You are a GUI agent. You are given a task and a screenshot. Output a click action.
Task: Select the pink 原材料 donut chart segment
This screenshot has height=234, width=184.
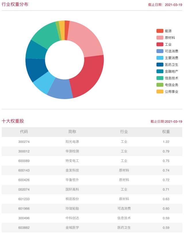pyautogui.click(x=87, y=40)
